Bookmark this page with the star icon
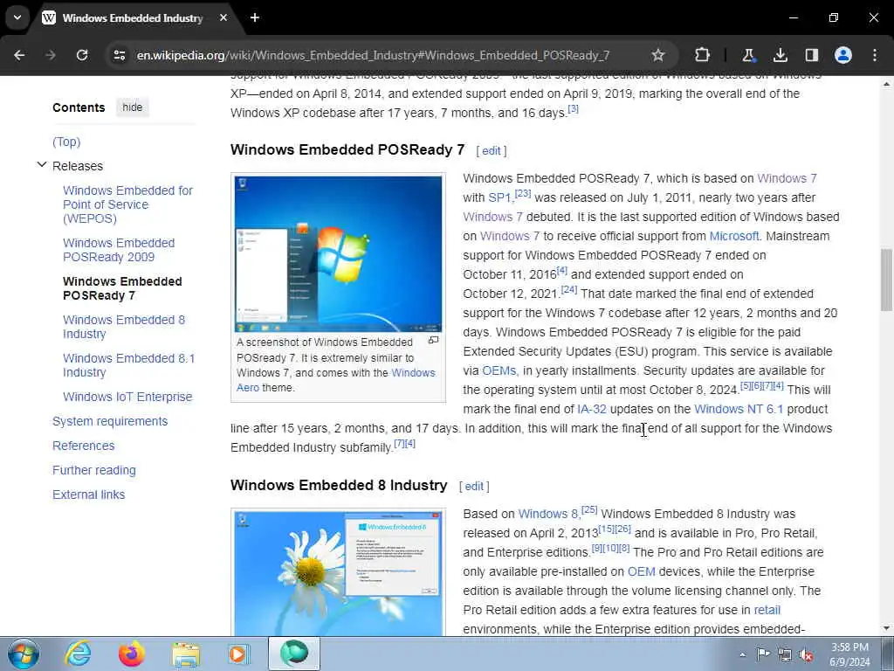The image size is (894, 671). point(658,55)
